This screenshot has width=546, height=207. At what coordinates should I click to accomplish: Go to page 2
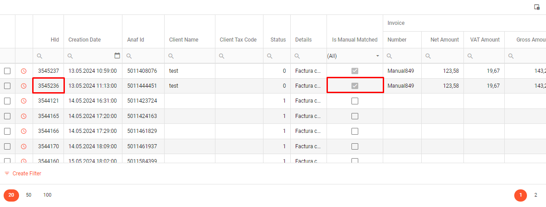pos(536,195)
